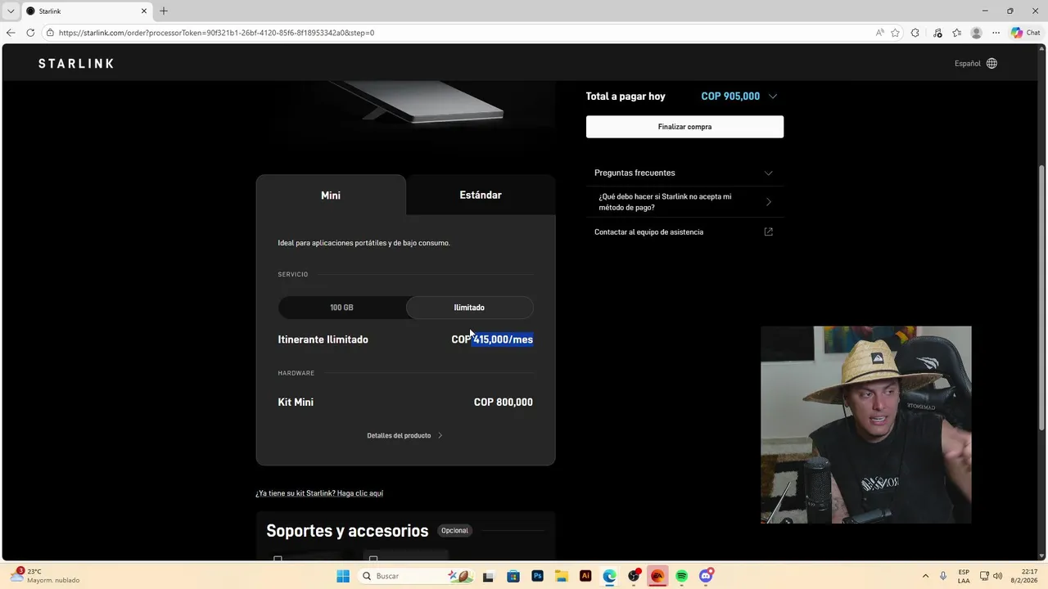Screen dimensions: 1048x589
Task: Click Finalizar compra button
Action: (x=684, y=127)
